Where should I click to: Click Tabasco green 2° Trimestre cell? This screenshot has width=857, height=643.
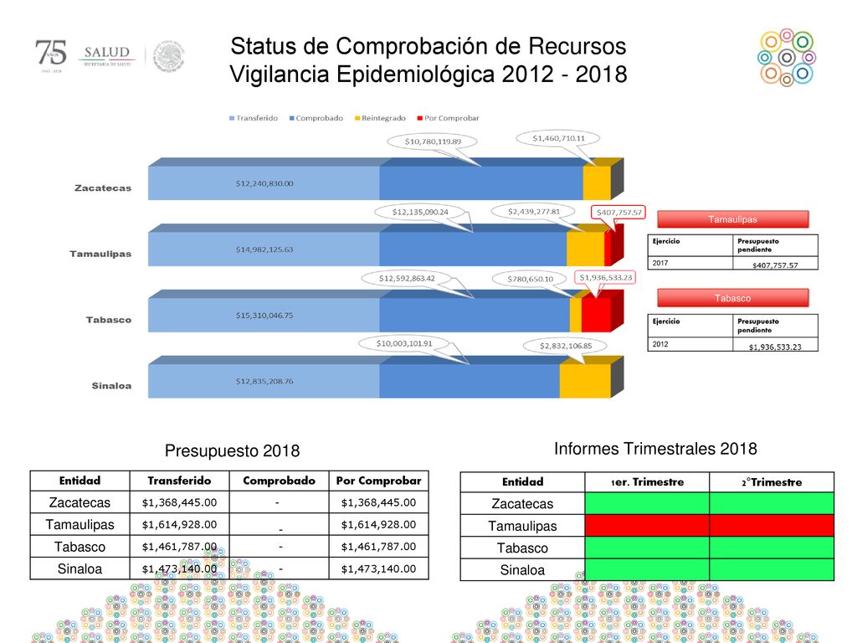(x=772, y=548)
